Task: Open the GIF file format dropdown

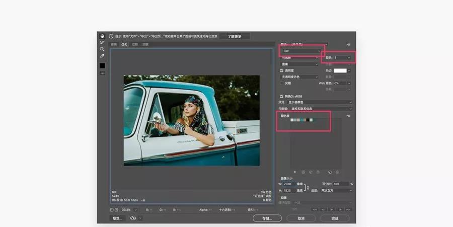Action: click(301, 51)
